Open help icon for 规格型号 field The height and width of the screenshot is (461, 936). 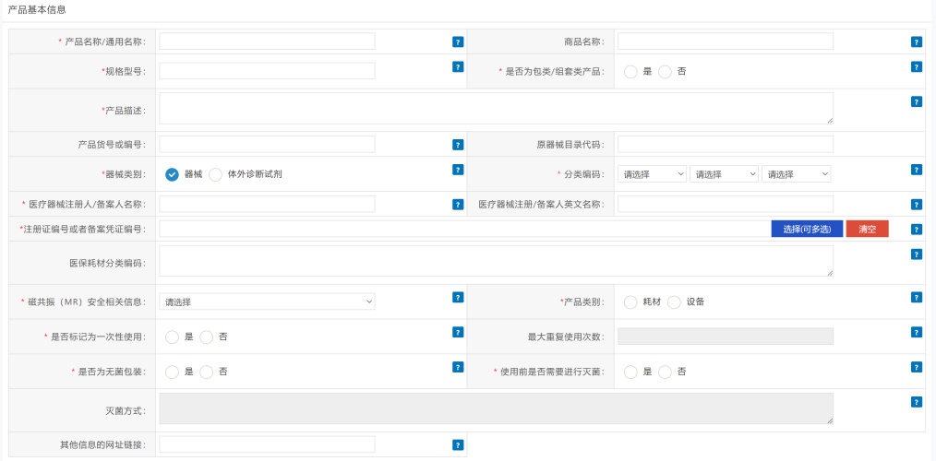pos(458,66)
